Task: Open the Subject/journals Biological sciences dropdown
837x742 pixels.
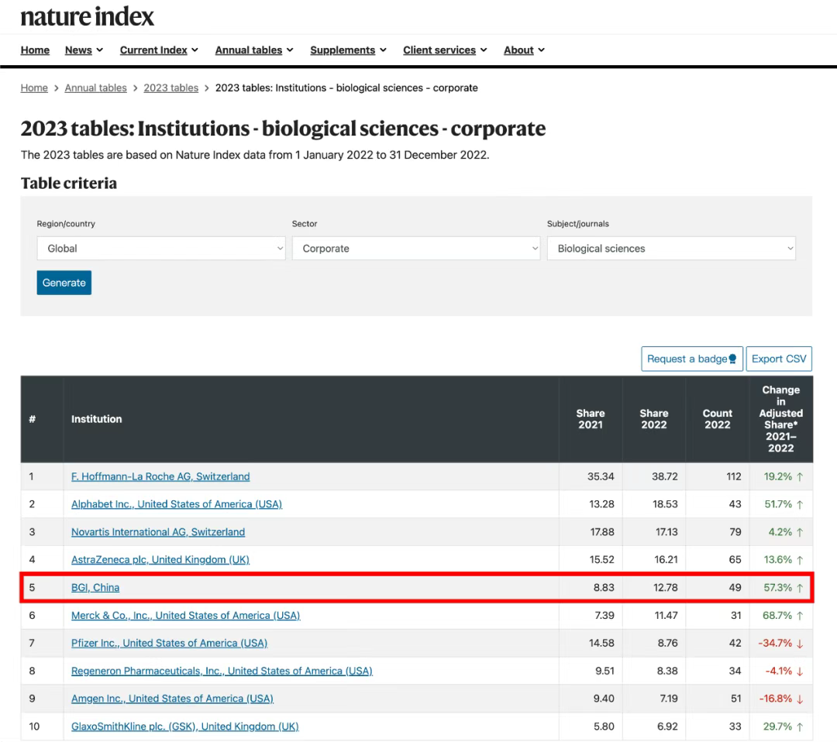Action: (671, 249)
